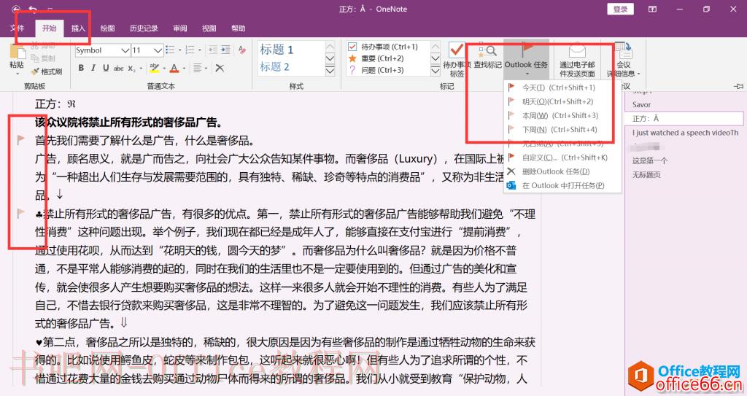
Task: Open the 帮助 tab
Action: (x=239, y=28)
